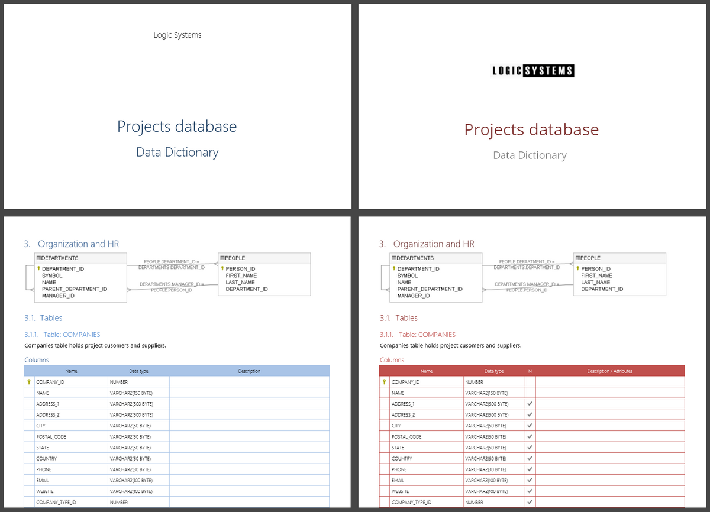
Task: Click the nullable checkmark in the ADDRESS_1 row
Action: click(530, 404)
